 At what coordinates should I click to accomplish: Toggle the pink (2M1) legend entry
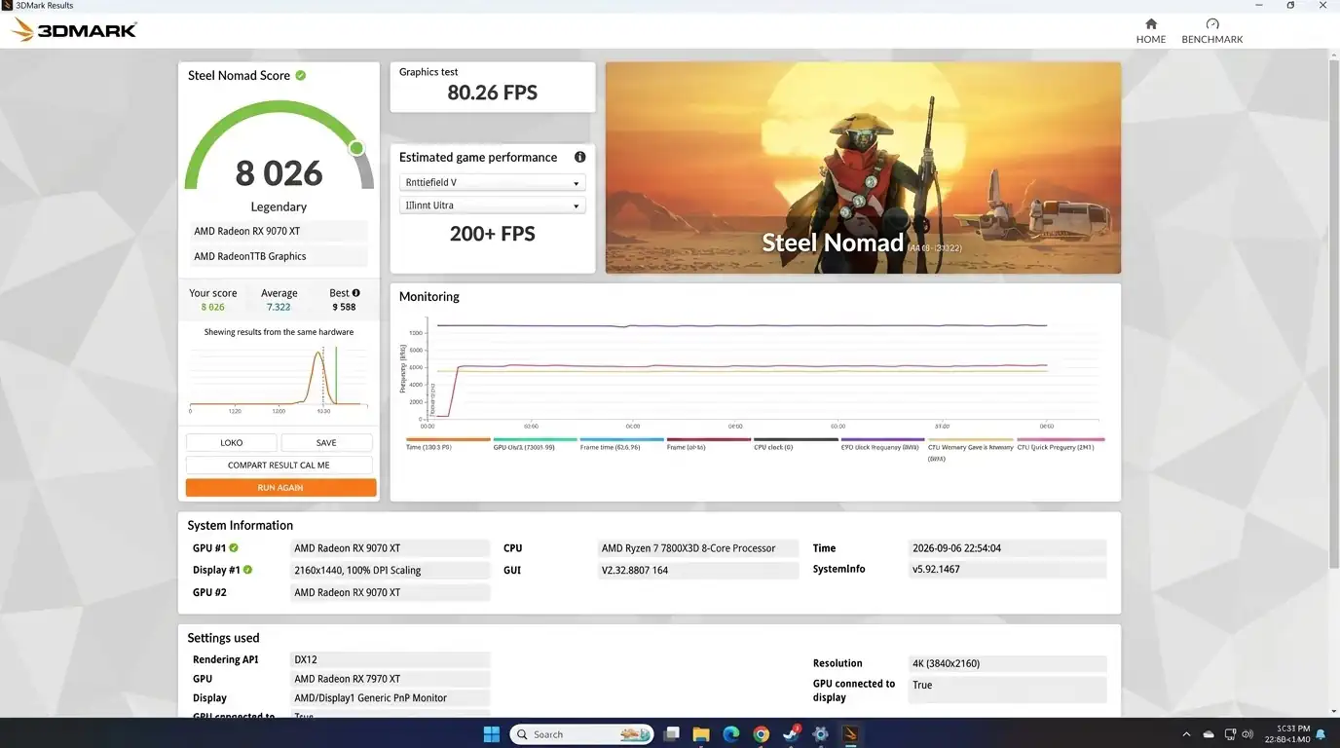[1061, 443]
